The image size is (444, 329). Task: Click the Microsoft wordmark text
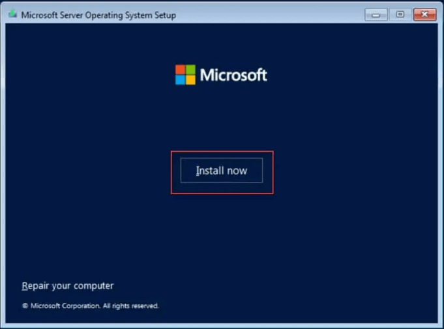tap(233, 75)
